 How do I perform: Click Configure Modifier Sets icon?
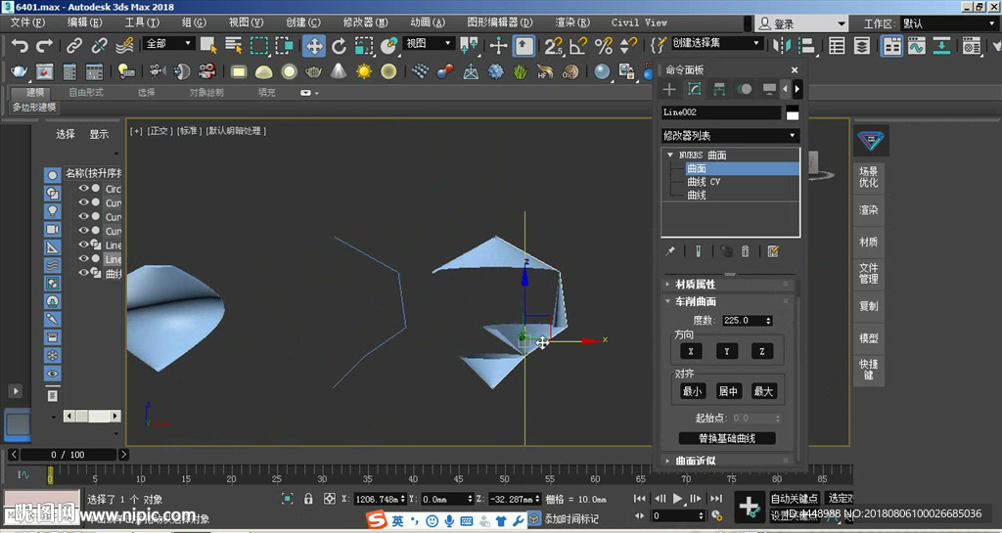773,251
